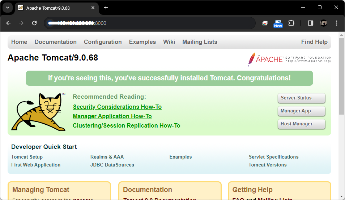The width and height of the screenshot is (345, 200).
Task: Click the Getting Help card heading
Action: coord(252,190)
